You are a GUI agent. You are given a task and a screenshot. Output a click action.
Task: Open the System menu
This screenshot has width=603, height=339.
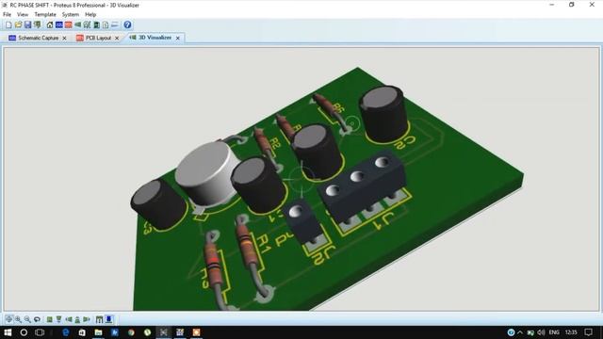point(71,15)
